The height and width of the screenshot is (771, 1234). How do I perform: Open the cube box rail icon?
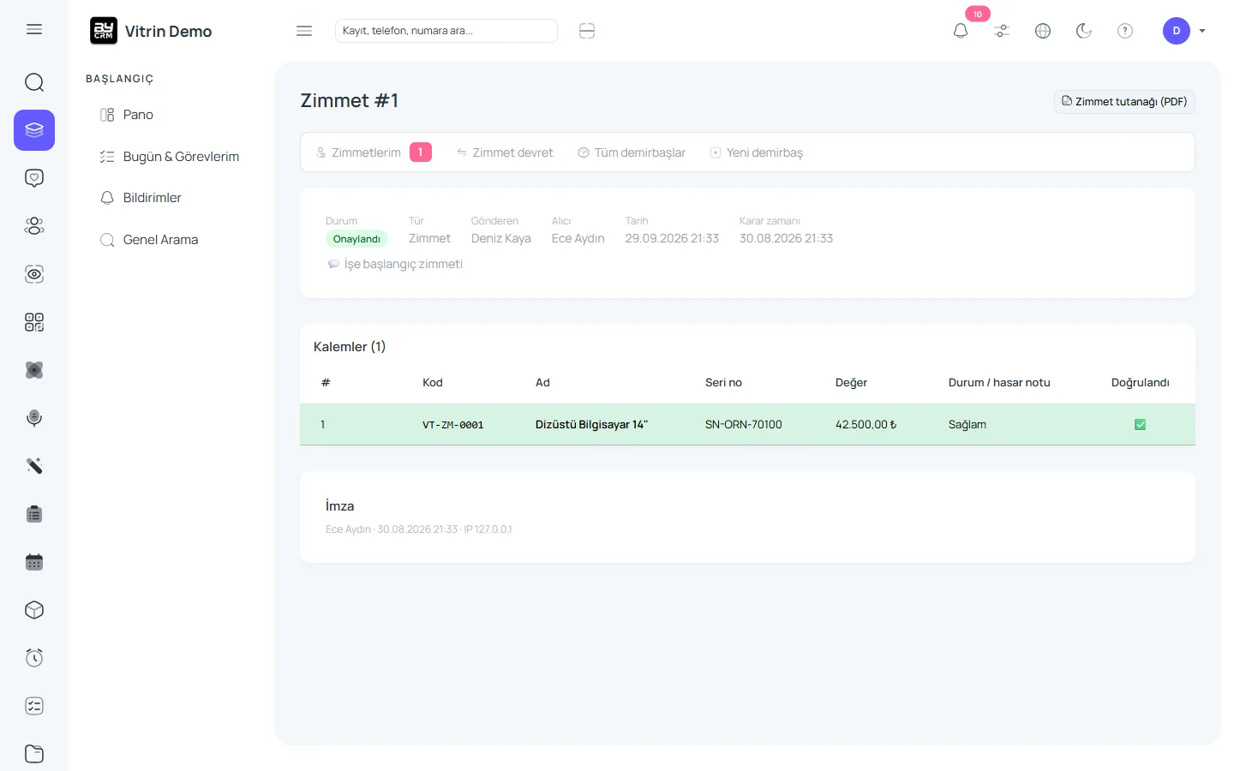pyautogui.click(x=34, y=610)
